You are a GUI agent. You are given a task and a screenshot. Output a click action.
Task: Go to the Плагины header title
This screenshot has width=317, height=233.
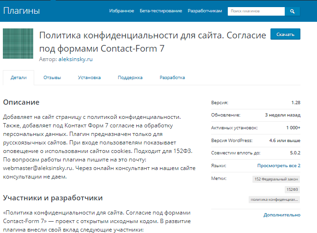pos(21,11)
